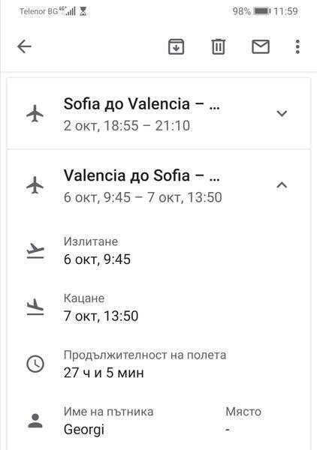Tap the landing icon next to Кацане
317x450 pixels.
pyautogui.click(x=35, y=307)
